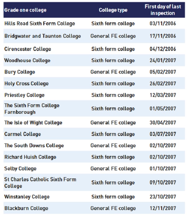Select the Hills Road Sixth Form College row
The image size is (187, 216).
coord(94,23)
